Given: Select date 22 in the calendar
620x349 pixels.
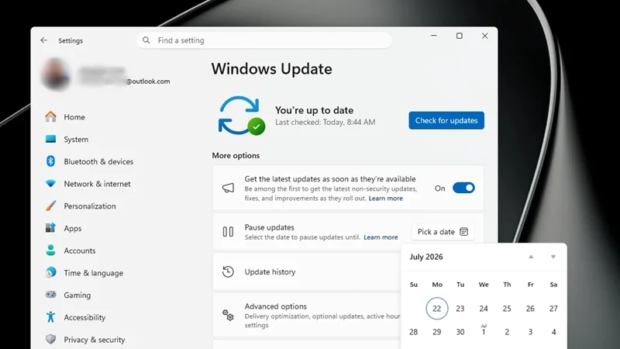Looking at the screenshot, I should 437,308.
